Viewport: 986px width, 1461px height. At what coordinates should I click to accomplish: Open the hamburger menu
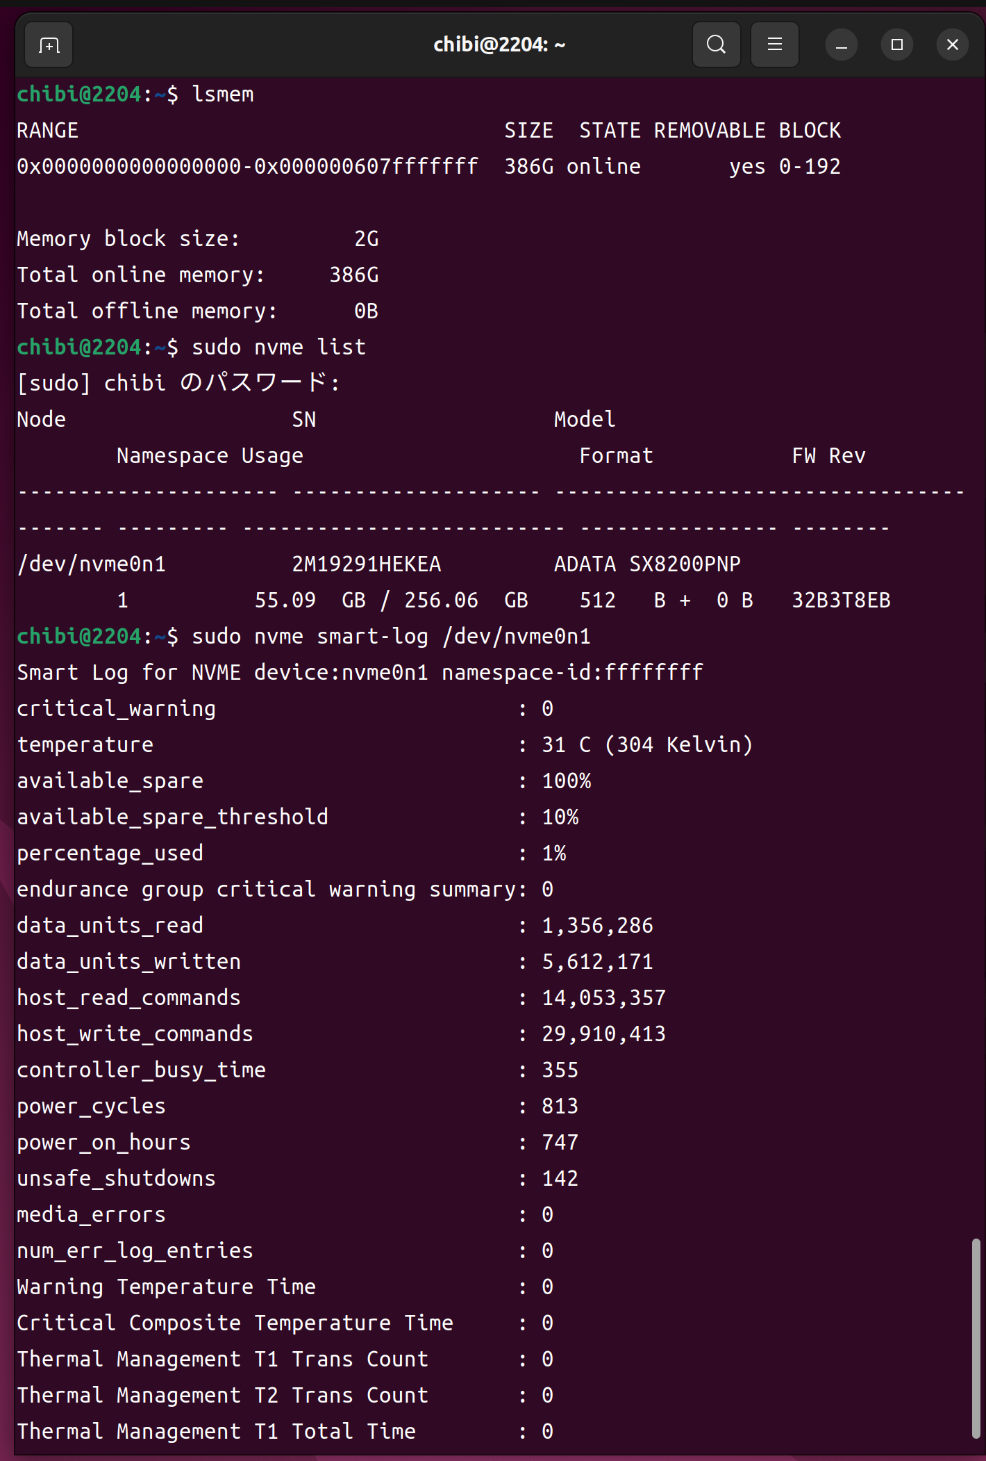(x=774, y=45)
